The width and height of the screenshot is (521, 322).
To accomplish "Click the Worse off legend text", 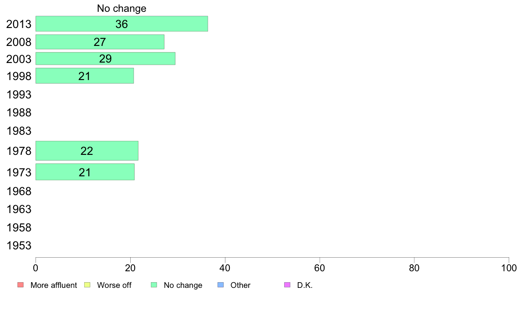I will coord(114,285).
